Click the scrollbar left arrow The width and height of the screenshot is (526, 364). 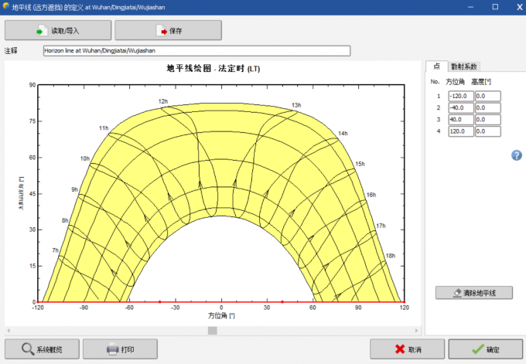click(x=9, y=331)
